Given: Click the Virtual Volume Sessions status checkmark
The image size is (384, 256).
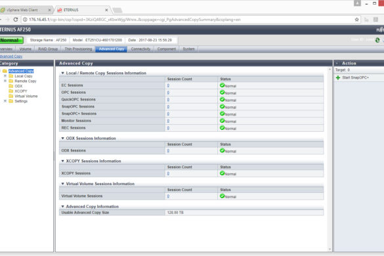Looking at the screenshot, I should coord(222,196).
